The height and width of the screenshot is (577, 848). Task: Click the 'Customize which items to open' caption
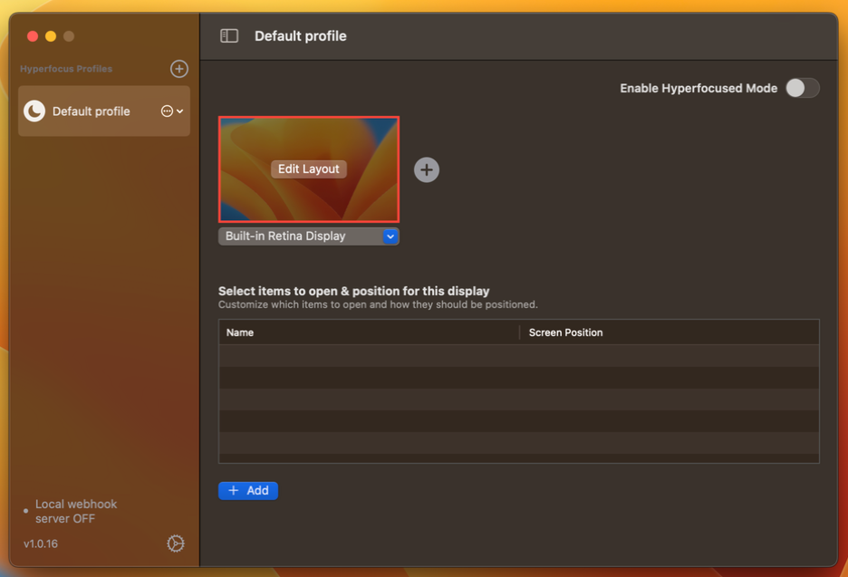tap(378, 304)
